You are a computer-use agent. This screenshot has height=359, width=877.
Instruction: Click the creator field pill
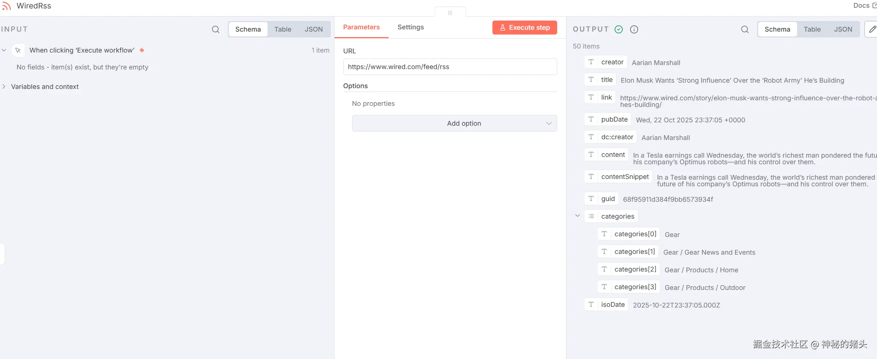(606, 62)
